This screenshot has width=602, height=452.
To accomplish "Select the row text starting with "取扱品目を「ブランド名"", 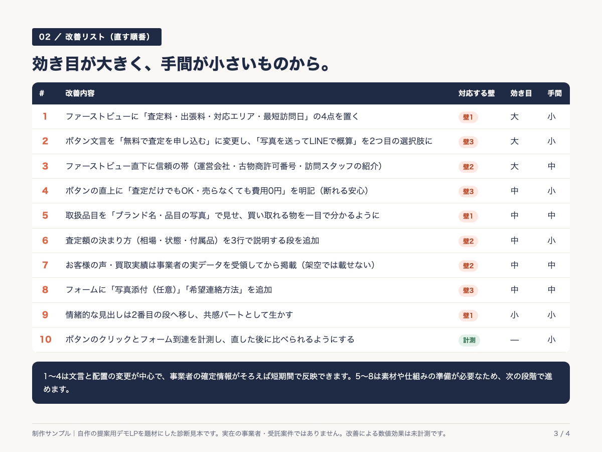I will tap(222, 215).
